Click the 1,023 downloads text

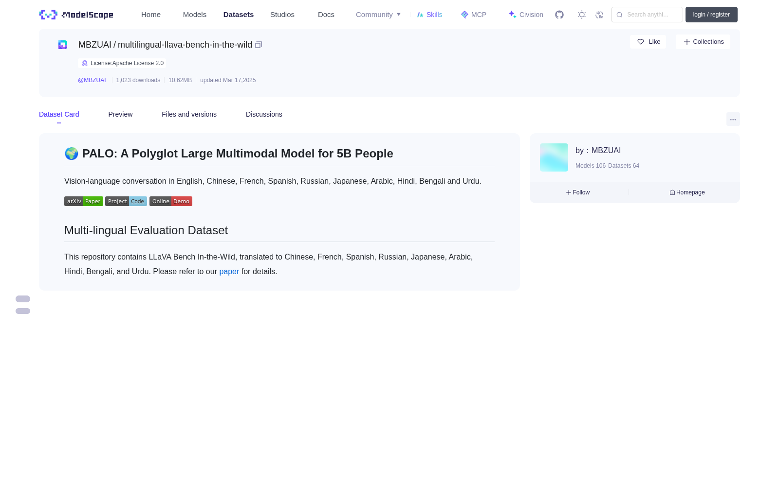[x=138, y=80]
